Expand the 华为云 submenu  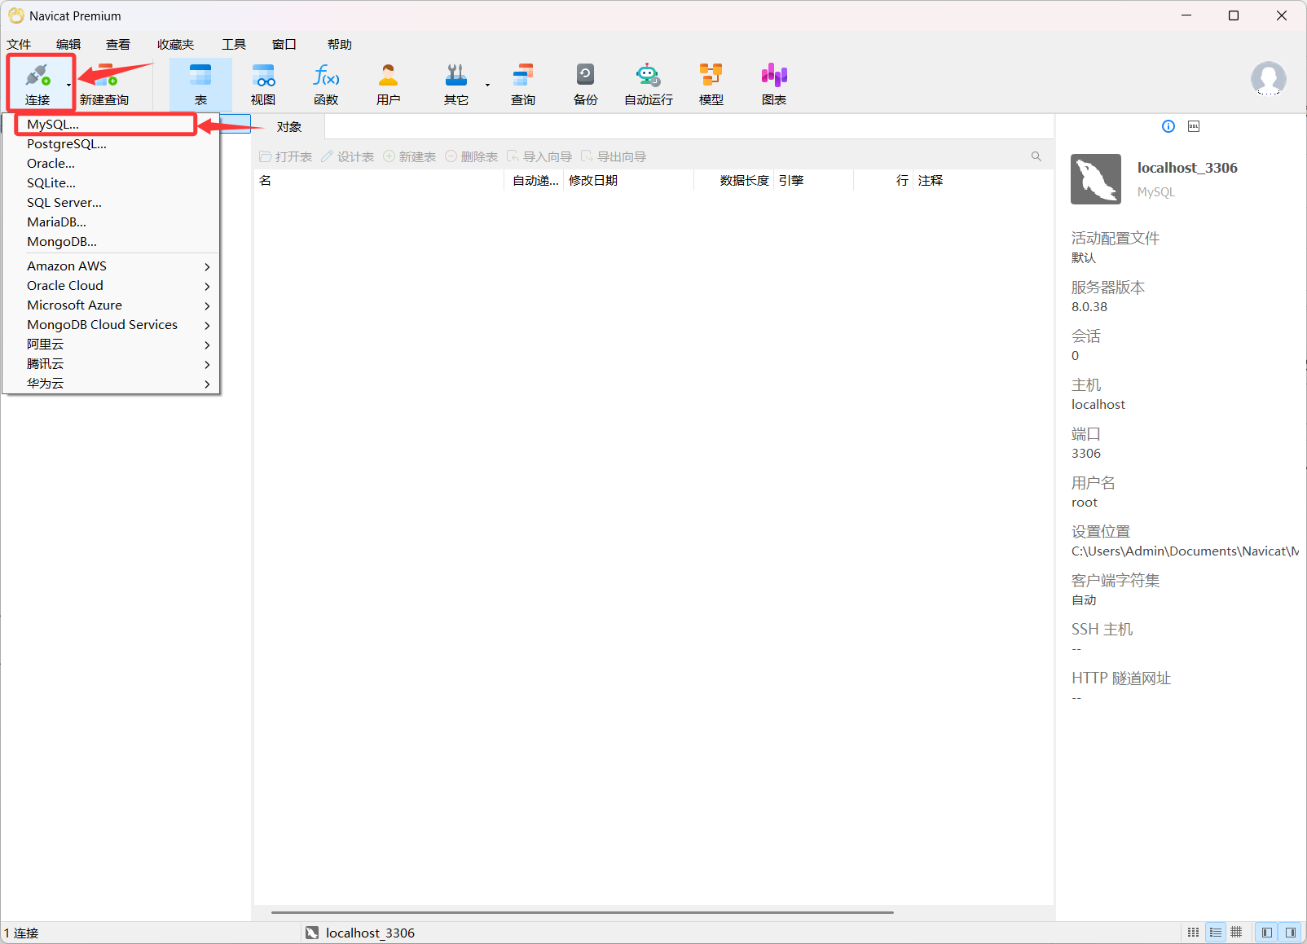(x=112, y=384)
